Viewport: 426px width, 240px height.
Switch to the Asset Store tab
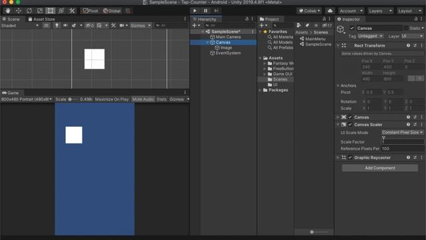[41, 19]
